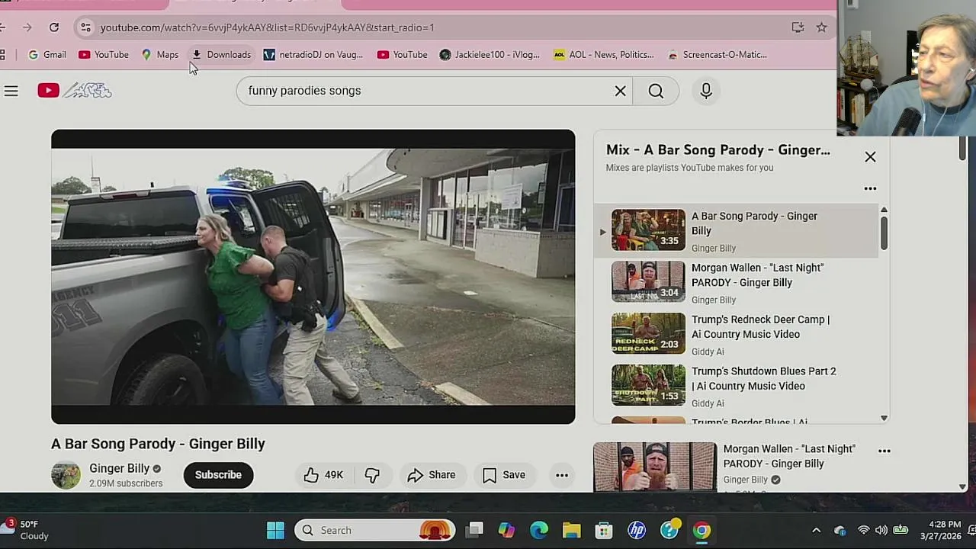Subscribe to Ginger Billy channel
This screenshot has height=549, width=976.
pos(218,475)
